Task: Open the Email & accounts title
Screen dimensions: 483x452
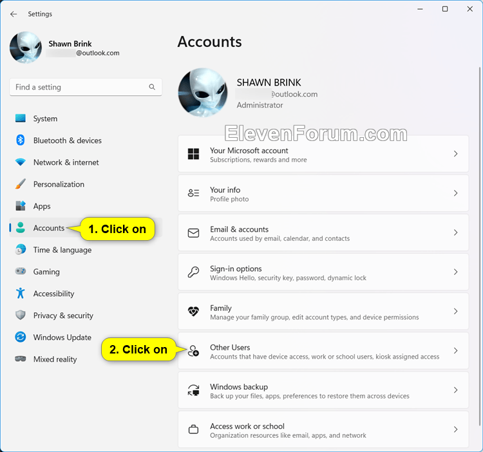Action: click(x=240, y=229)
